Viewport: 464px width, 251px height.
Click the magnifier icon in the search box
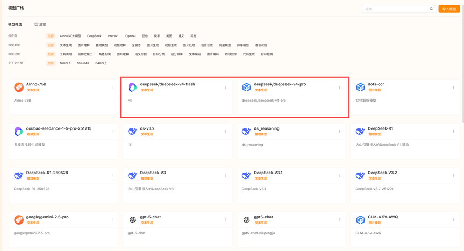[431, 9]
